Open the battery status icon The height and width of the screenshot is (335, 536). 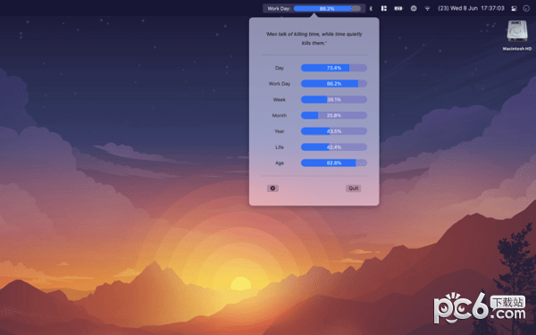coord(398,9)
